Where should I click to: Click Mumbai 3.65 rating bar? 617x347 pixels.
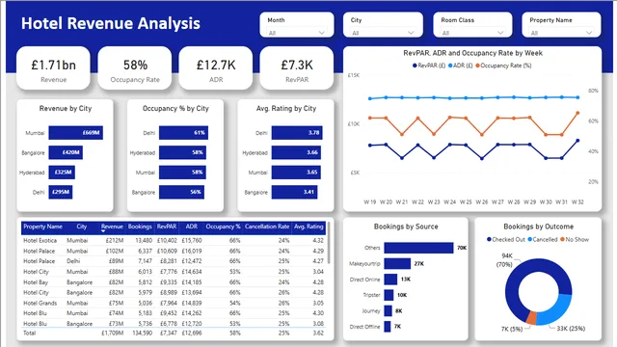click(296, 173)
